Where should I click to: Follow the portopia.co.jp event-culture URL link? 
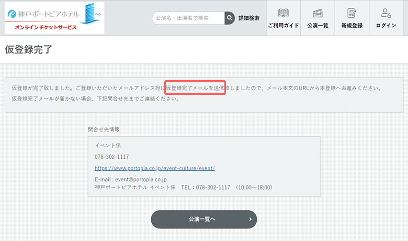click(155, 168)
